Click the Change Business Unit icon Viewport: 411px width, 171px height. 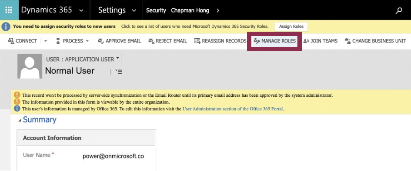[x=348, y=41]
